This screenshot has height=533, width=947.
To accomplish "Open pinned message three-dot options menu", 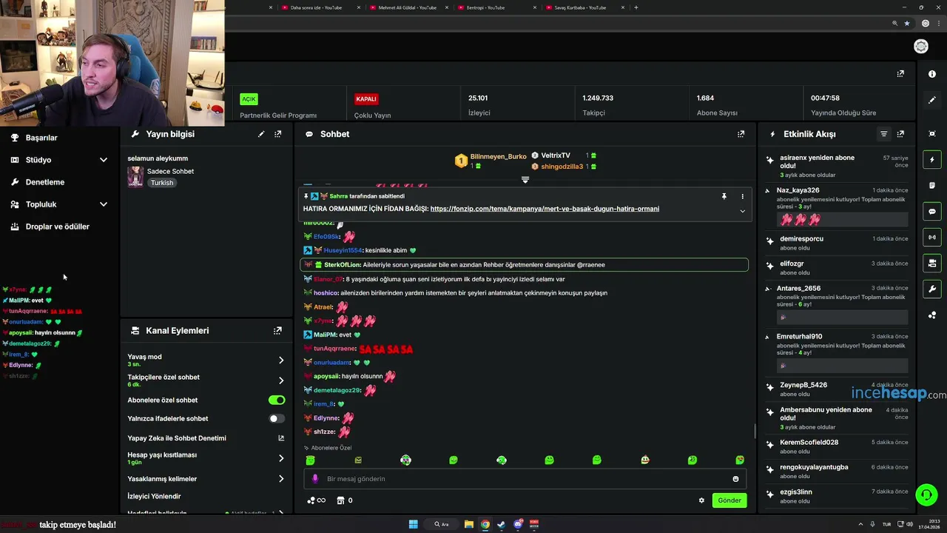I will tap(742, 197).
